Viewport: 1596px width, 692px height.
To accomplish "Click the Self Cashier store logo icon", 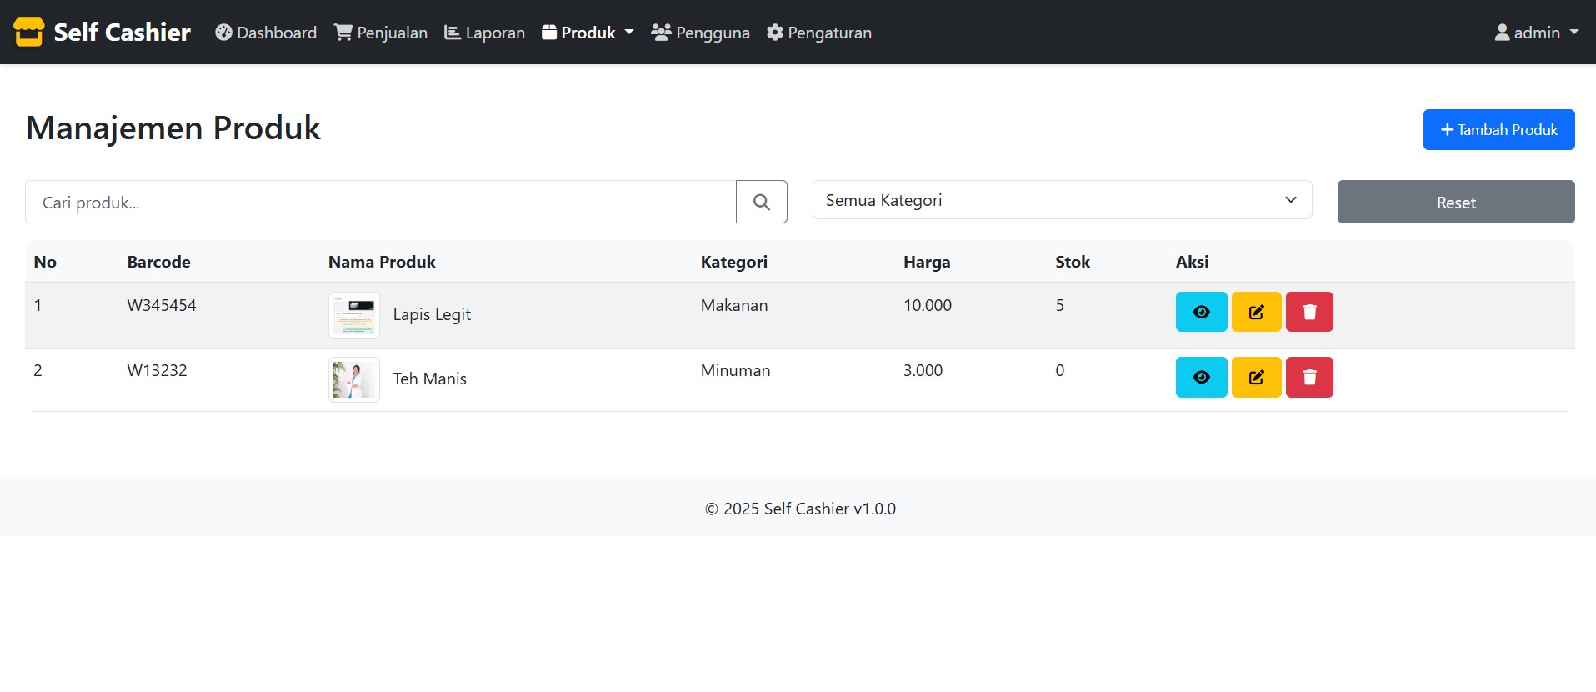I will pos(29,32).
